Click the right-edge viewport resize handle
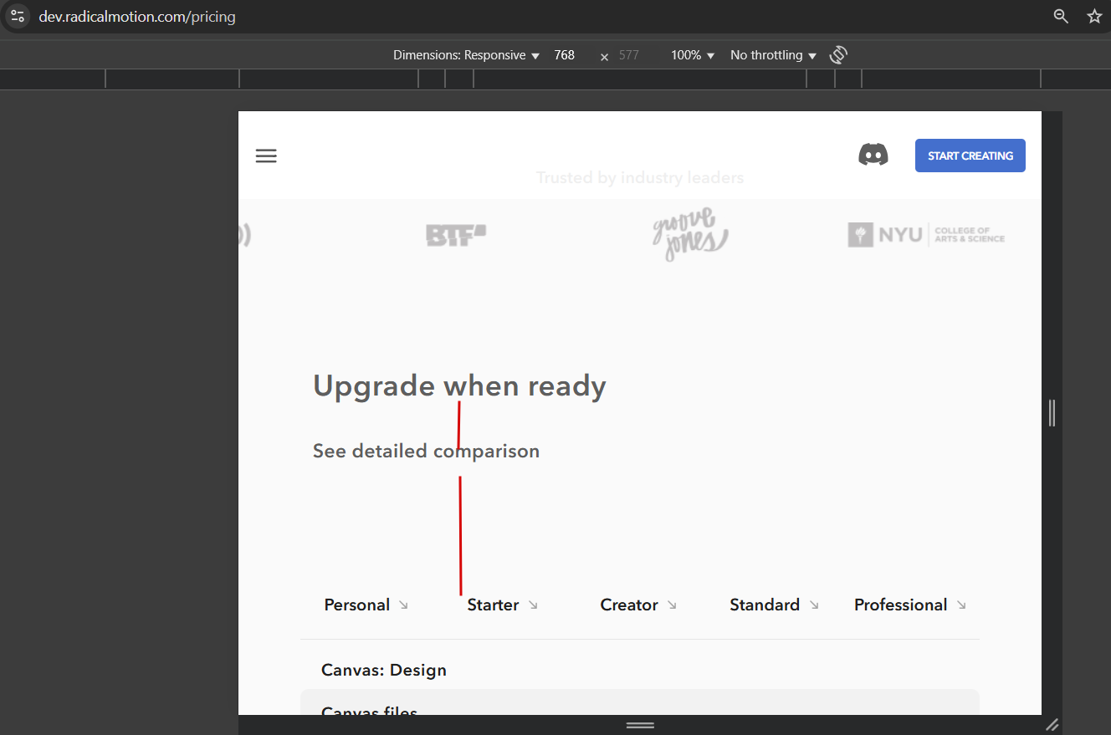This screenshot has height=735, width=1111. (1052, 413)
